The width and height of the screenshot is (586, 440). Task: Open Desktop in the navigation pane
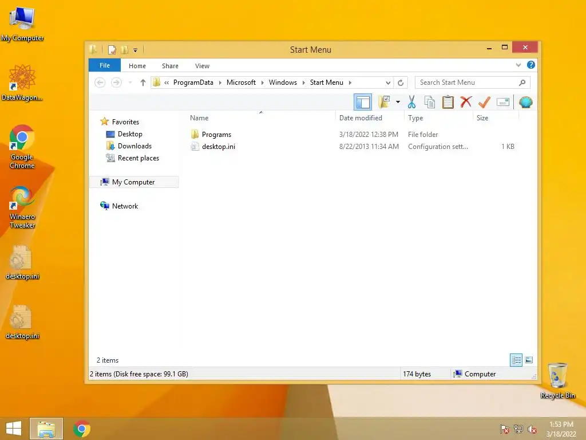pos(130,134)
